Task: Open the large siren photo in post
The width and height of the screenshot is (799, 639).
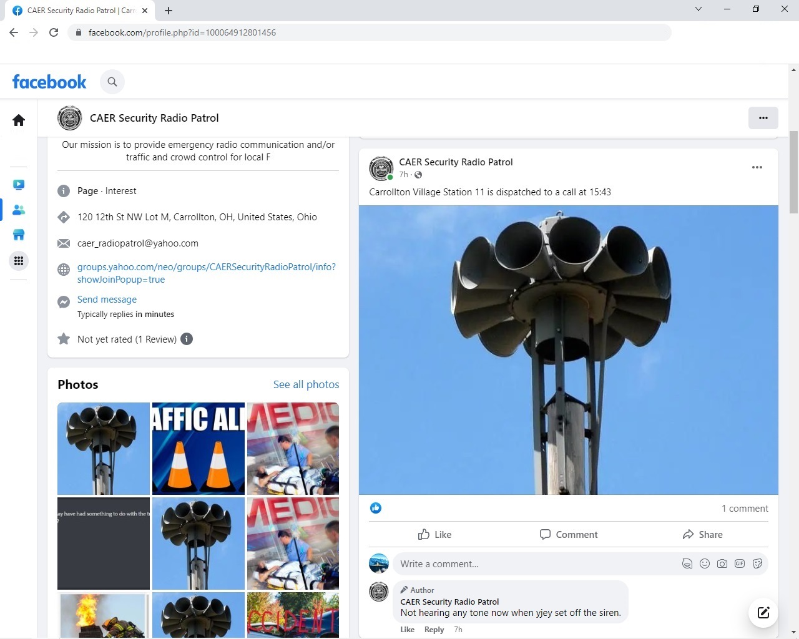Action: pos(569,350)
